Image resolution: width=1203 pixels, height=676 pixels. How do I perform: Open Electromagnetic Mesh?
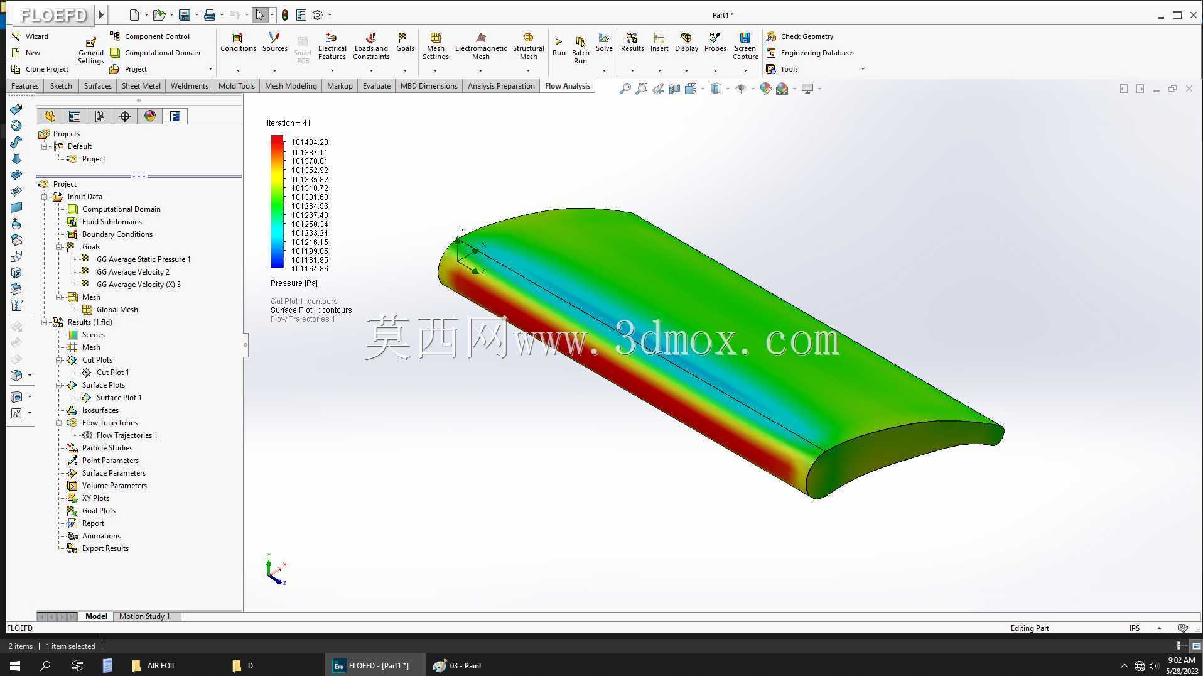click(x=480, y=46)
